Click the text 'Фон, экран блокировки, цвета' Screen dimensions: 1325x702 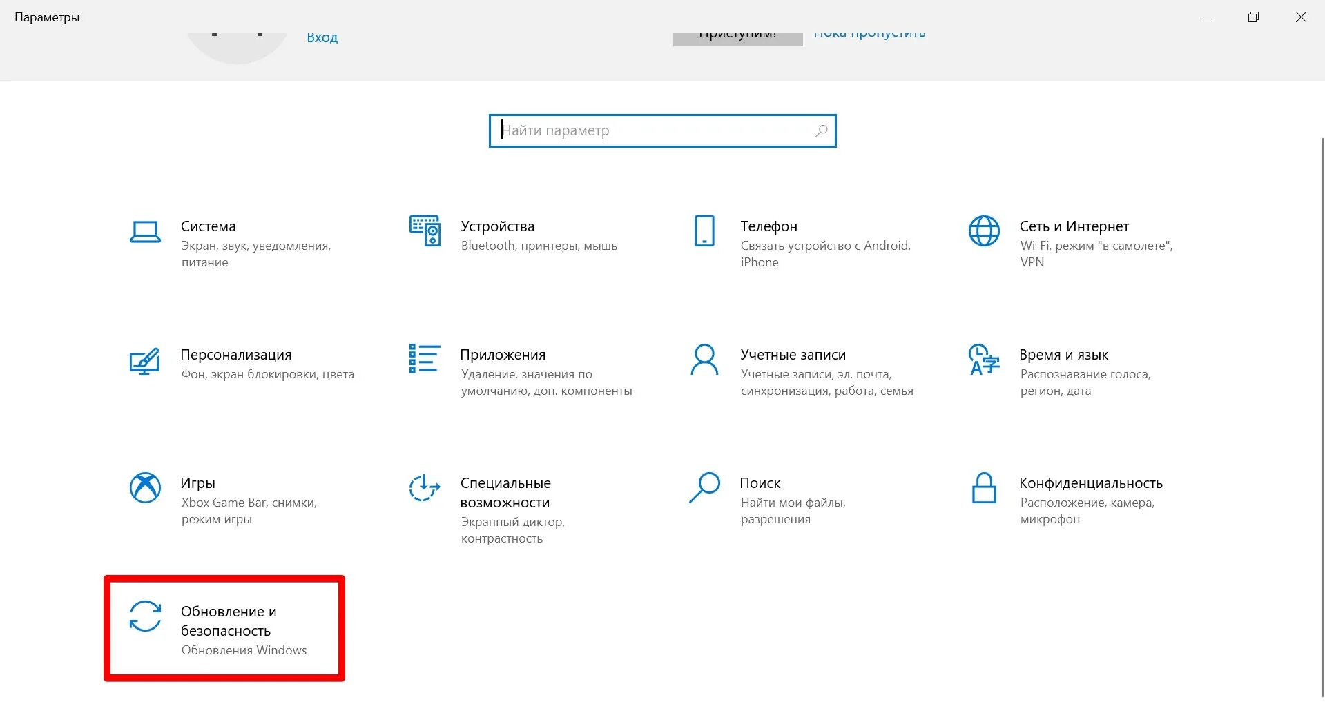268,374
